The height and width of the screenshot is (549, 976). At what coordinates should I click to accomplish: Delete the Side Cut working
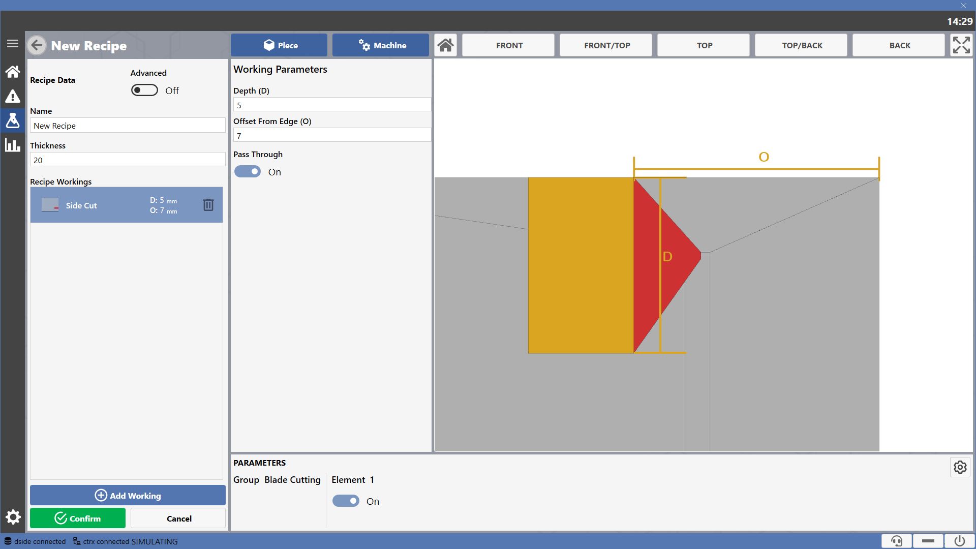pos(208,205)
